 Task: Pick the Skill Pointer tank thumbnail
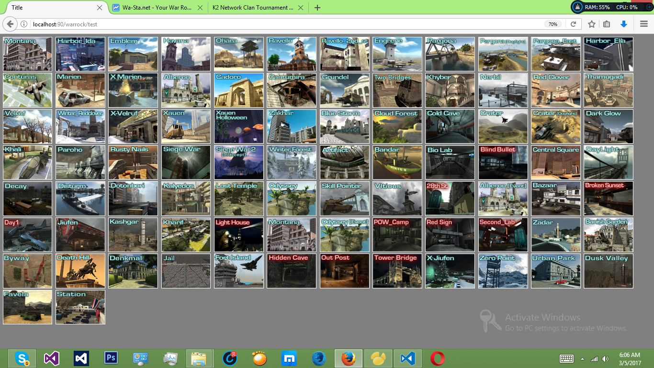click(x=345, y=198)
